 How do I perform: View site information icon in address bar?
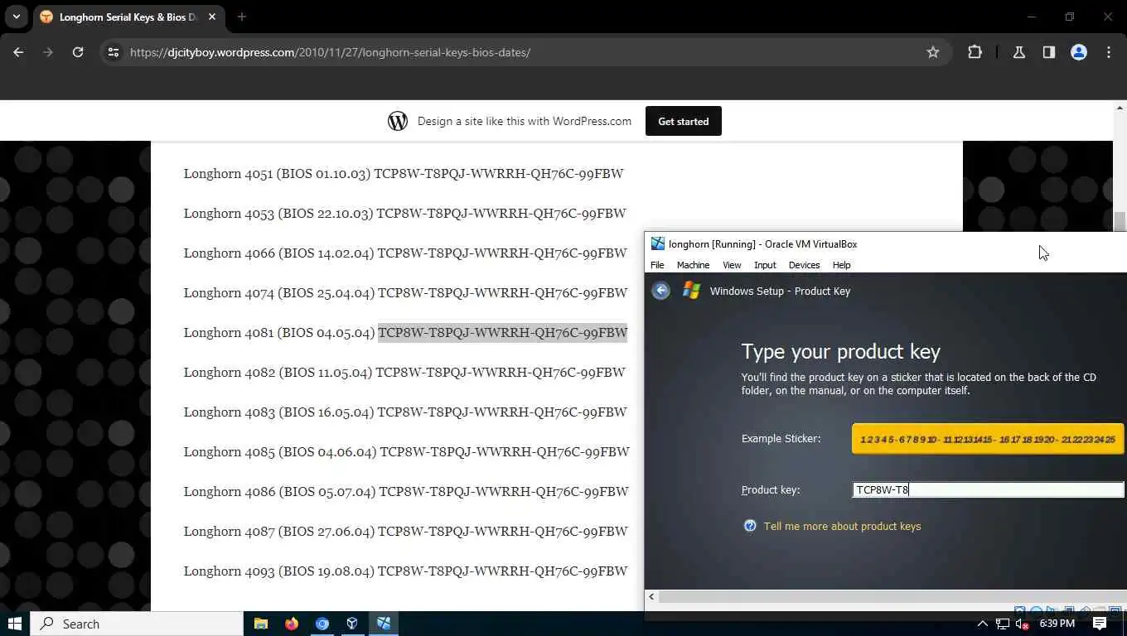coord(114,52)
